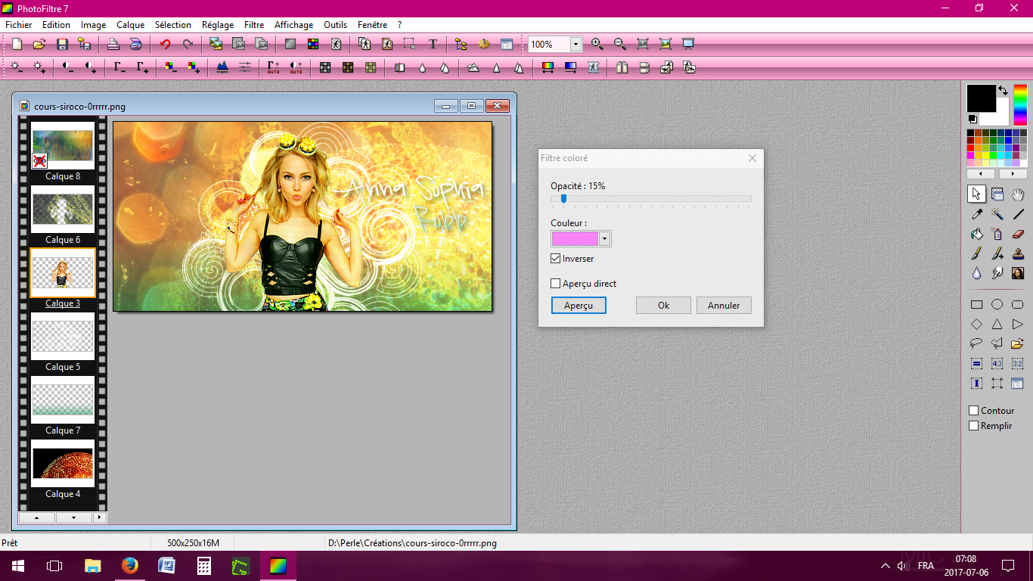Open the Affichage menu
The height and width of the screenshot is (581, 1033).
pos(293,25)
